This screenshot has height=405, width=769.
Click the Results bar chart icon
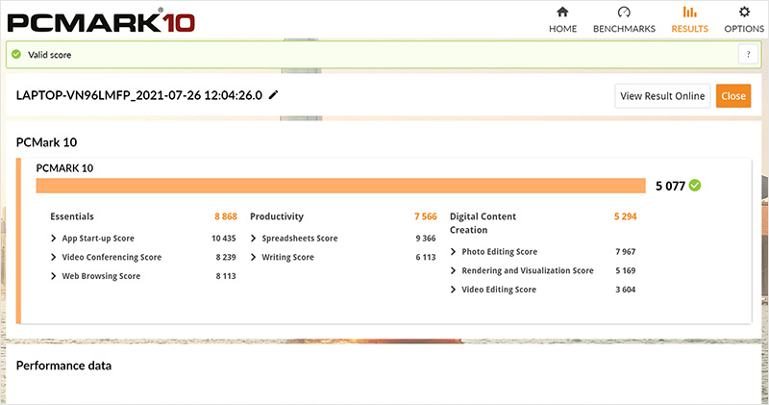point(689,13)
